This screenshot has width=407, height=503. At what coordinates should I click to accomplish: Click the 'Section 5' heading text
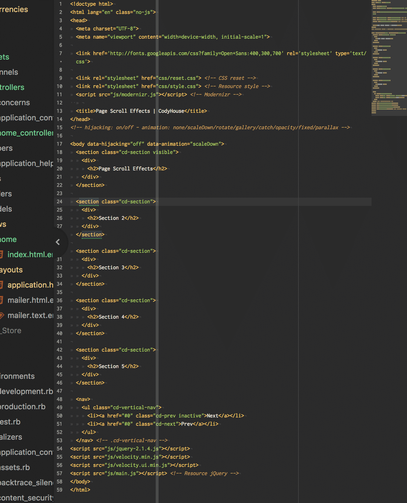(x=111, y=366)
